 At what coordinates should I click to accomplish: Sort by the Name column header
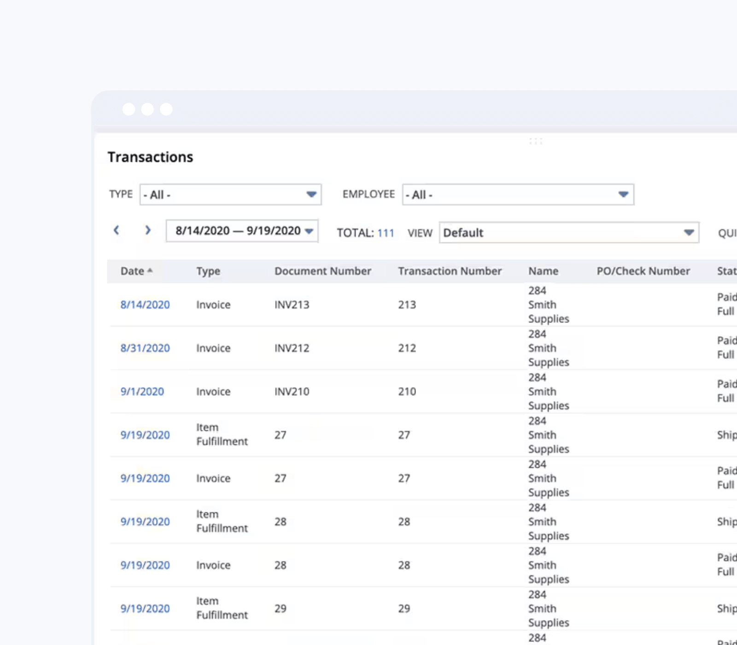coord(543,271)
